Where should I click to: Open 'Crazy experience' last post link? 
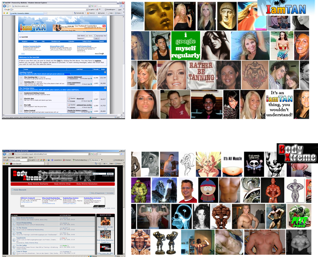tap(74, 83)
